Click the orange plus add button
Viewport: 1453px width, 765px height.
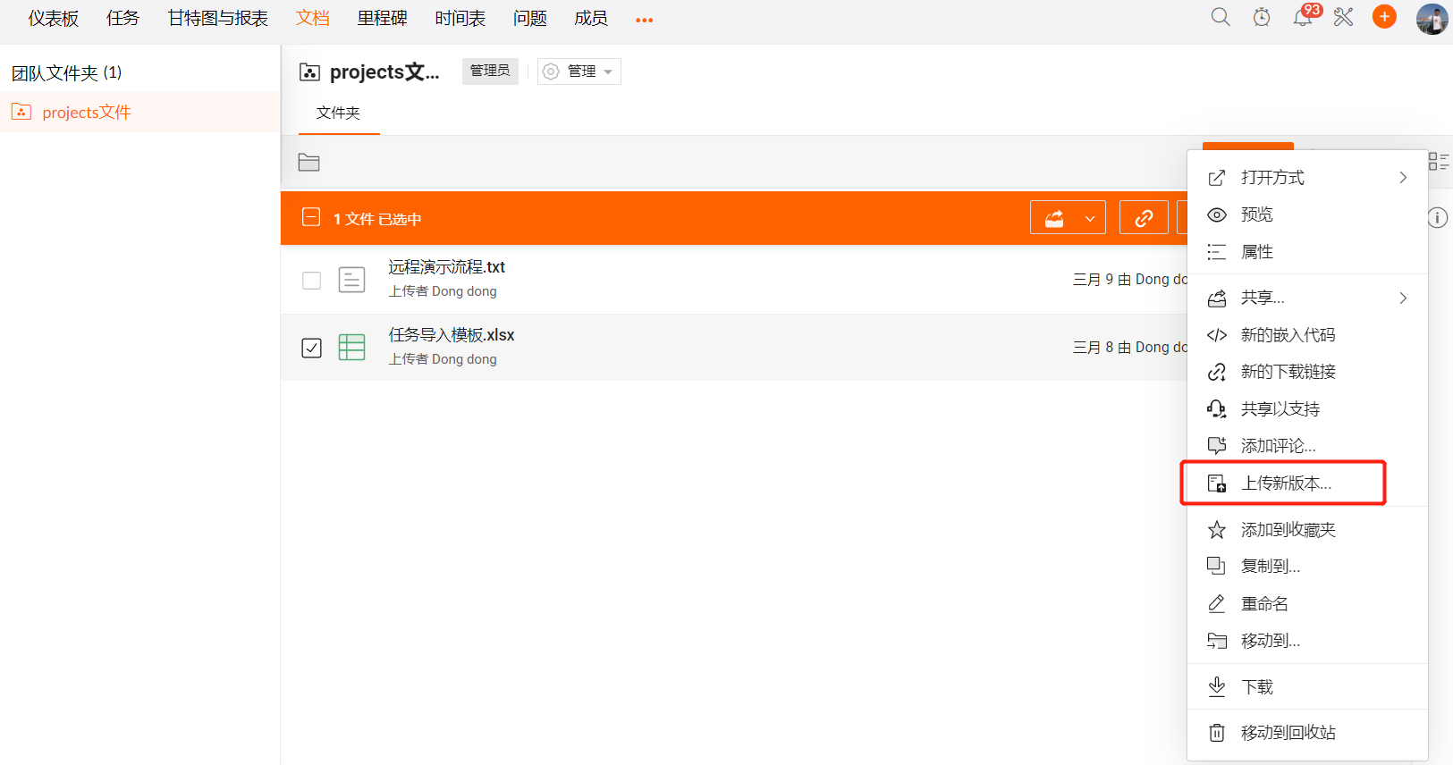point(1384,17)
